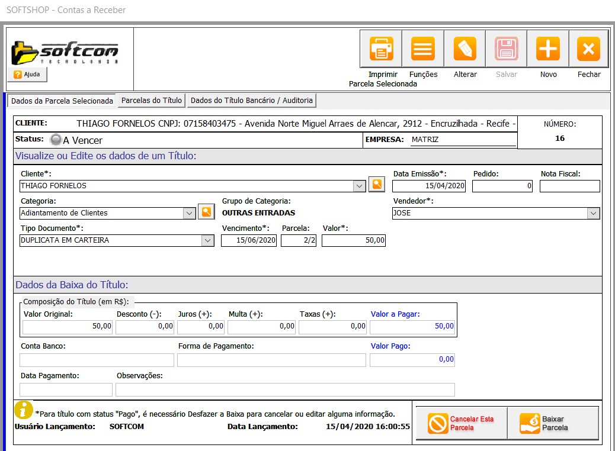Click the Novo plus icon
This screenshot has width=615, height=451.
tap(548, 49)
